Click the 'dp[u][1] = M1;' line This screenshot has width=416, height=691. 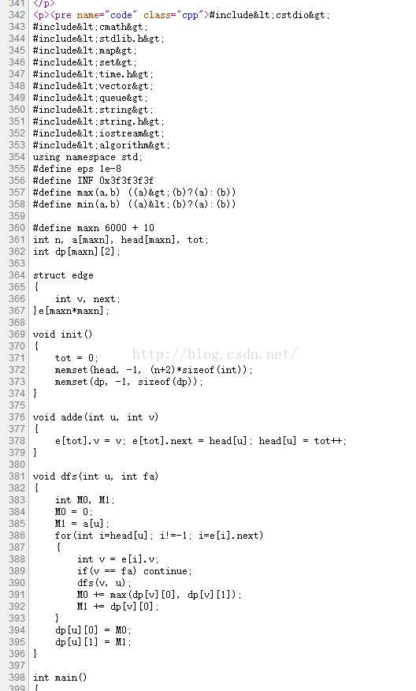coord(93,643)
